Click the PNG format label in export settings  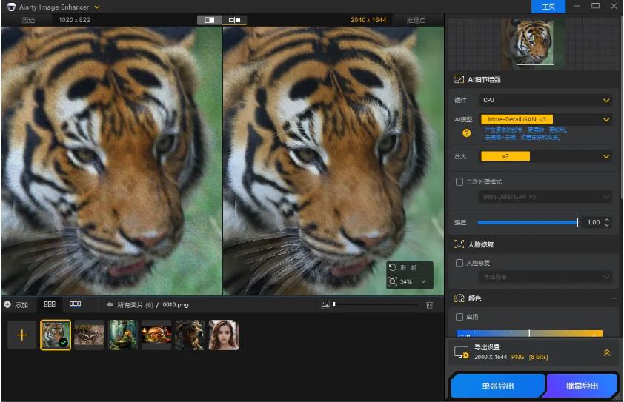(517, 357)
